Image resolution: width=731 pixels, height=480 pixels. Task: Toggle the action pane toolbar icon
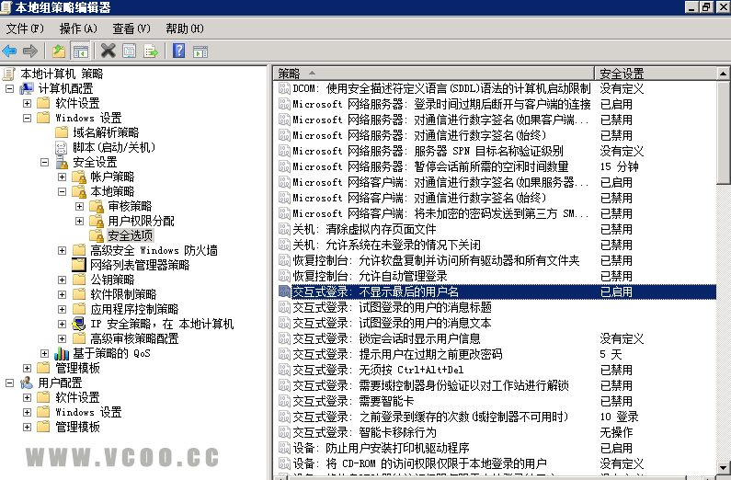(x=199, y=51)
